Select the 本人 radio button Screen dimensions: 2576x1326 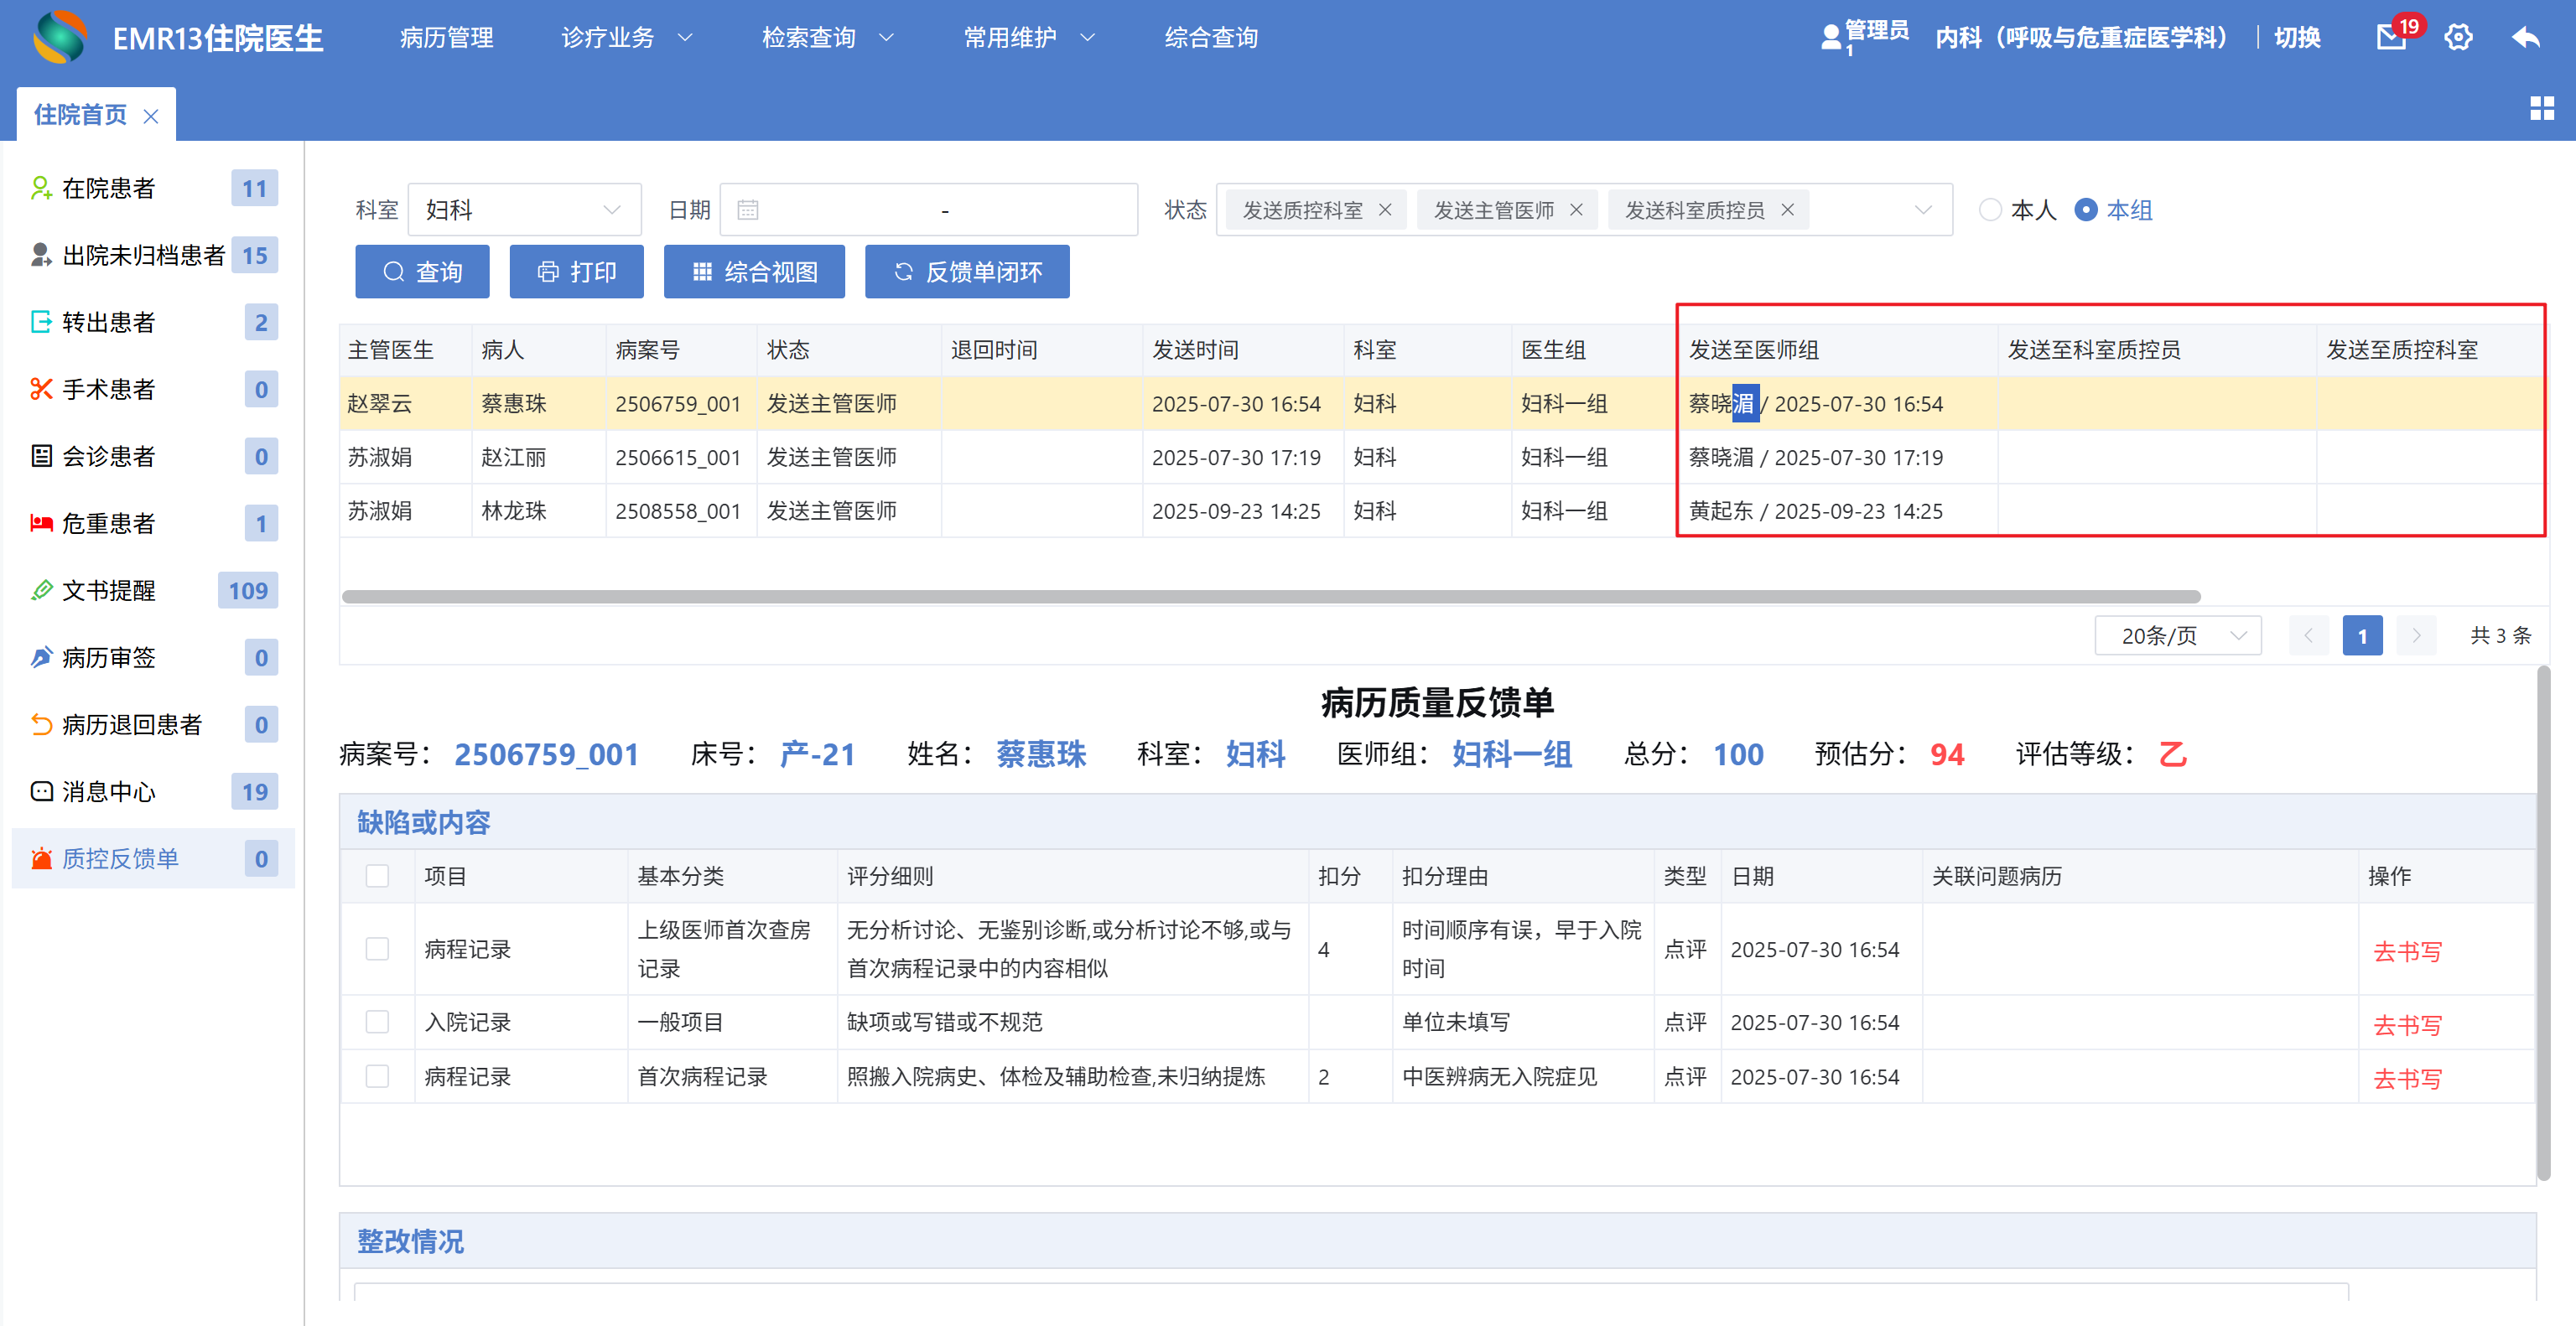point(1991,210)
